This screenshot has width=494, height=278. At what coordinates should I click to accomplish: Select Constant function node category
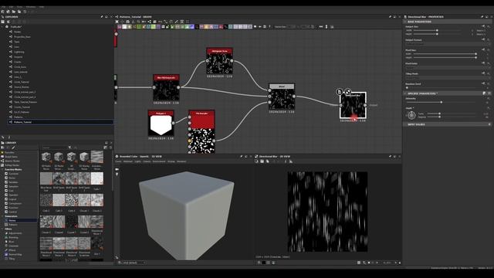[13, 174]
